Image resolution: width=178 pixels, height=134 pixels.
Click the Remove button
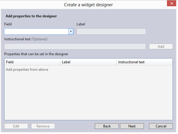pyautogui.click(x=43, y=126)
